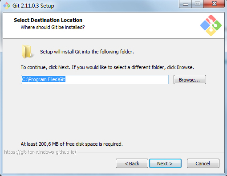Click the "To continue, click Next" instruction text
227x176 pixels.
pyautogui.click(x=107, y=67)
